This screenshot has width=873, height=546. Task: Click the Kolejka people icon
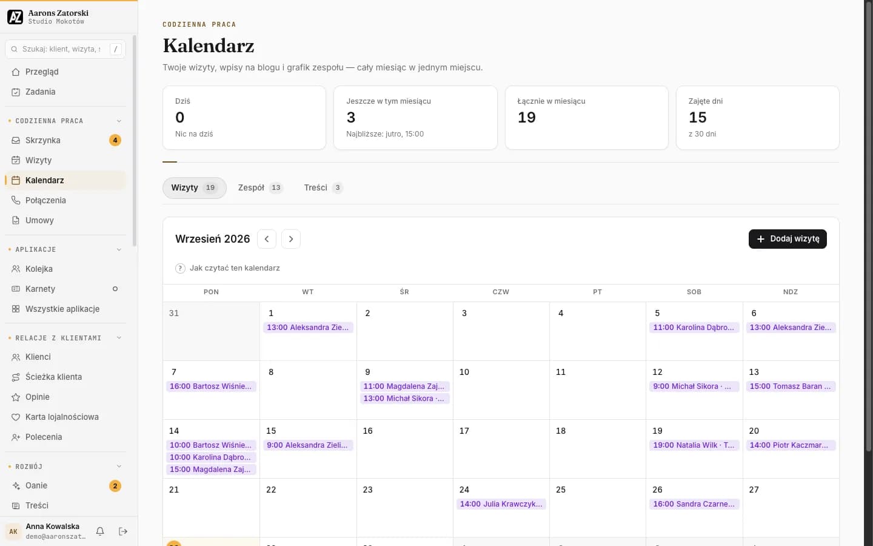[16, 269]
